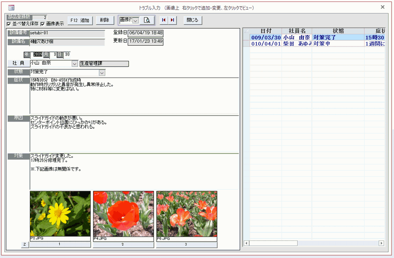This screenshot has width=394, height=258.
Task: Click the 15時30 symptom cell in grid
Action: click(x=375, y=38)
